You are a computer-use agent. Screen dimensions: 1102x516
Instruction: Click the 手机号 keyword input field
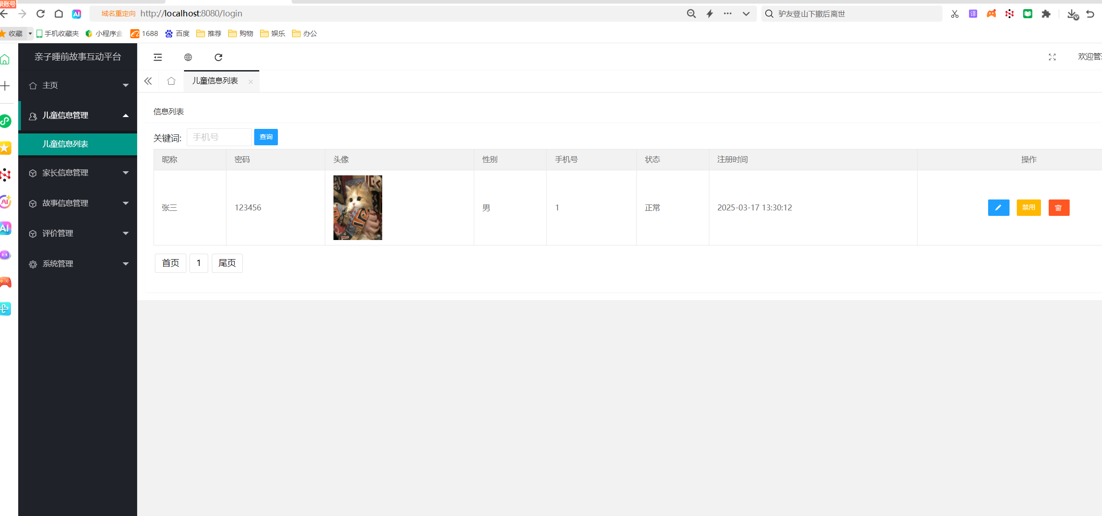(219, 137)
